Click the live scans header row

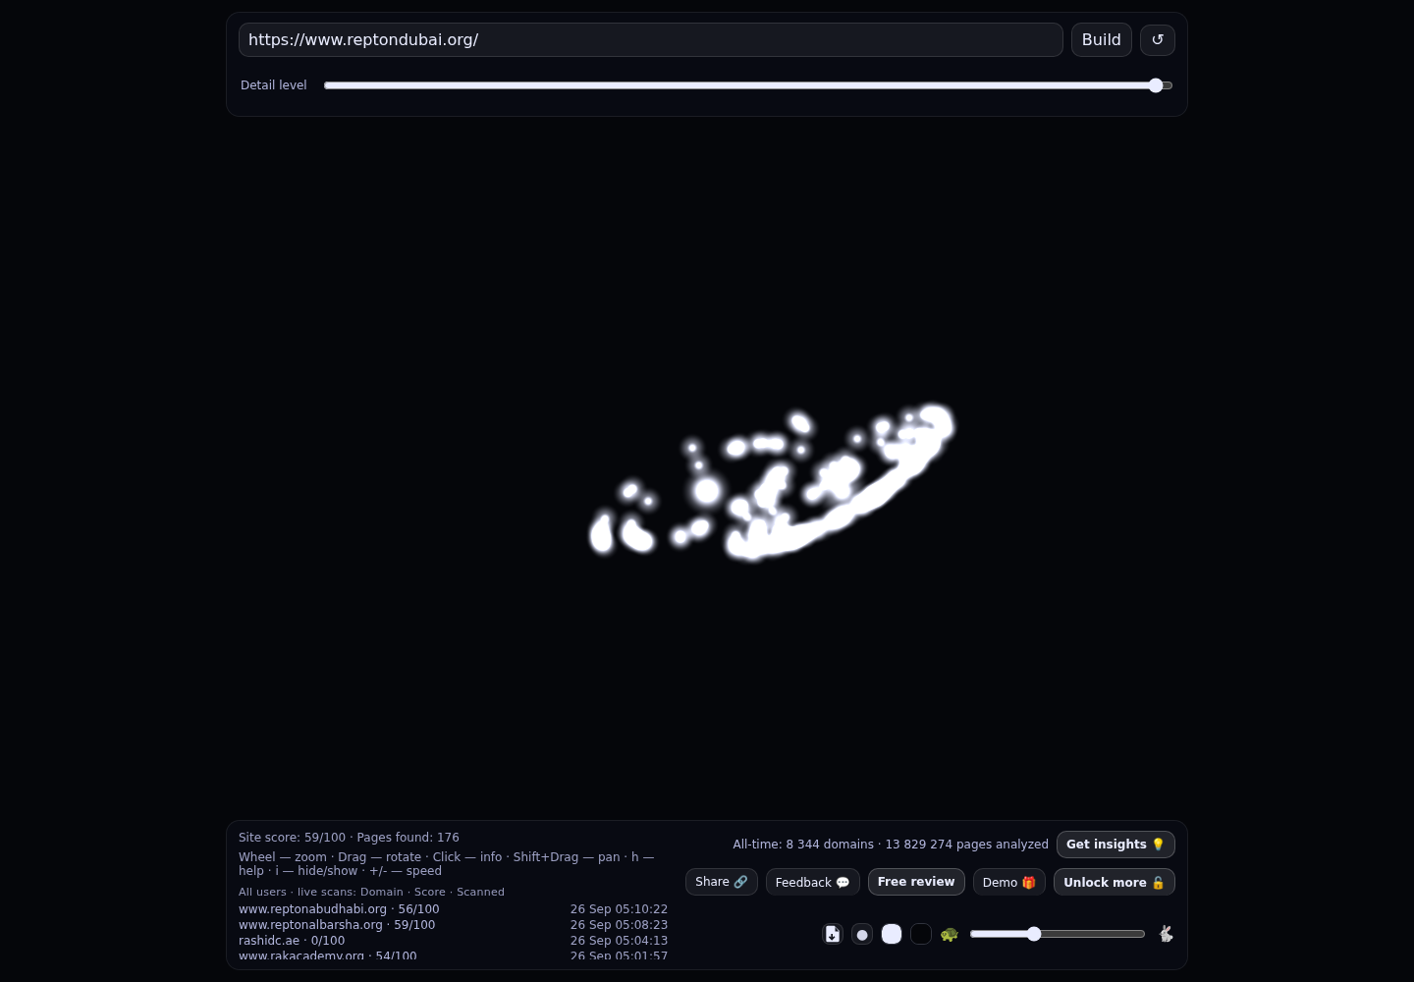click(371, 892)
